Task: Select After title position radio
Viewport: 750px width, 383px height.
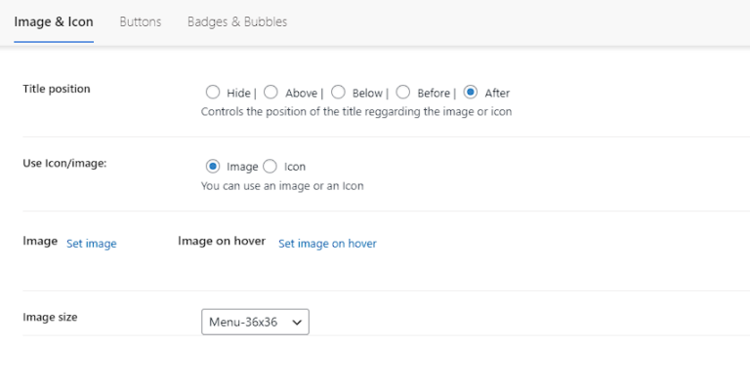Action: tap(471, 92)
